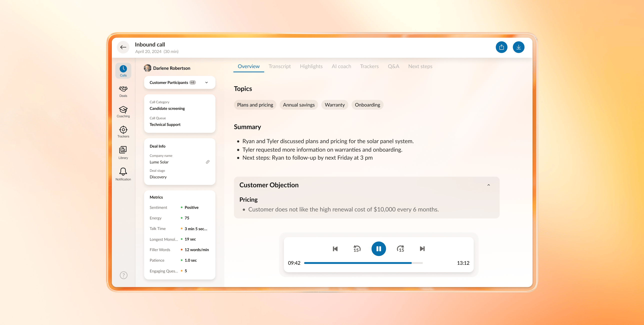644x325 pixels.
Task: Skip to next track in player
Action: [x=422, y=249]
